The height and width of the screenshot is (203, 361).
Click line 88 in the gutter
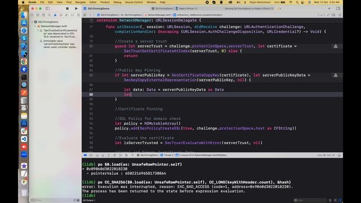click(x=91, y=94)
